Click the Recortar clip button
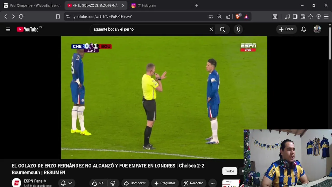 pos(193,183)
